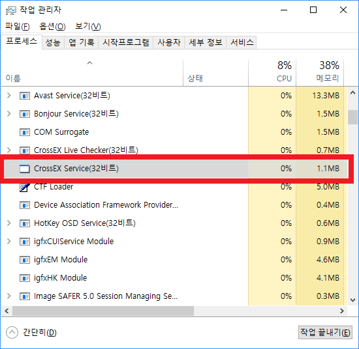This screenshot has height=349, width=359.
Task: Click the Task Manager title bar icon
Action: pyautogui.click(x=10, y=10)
